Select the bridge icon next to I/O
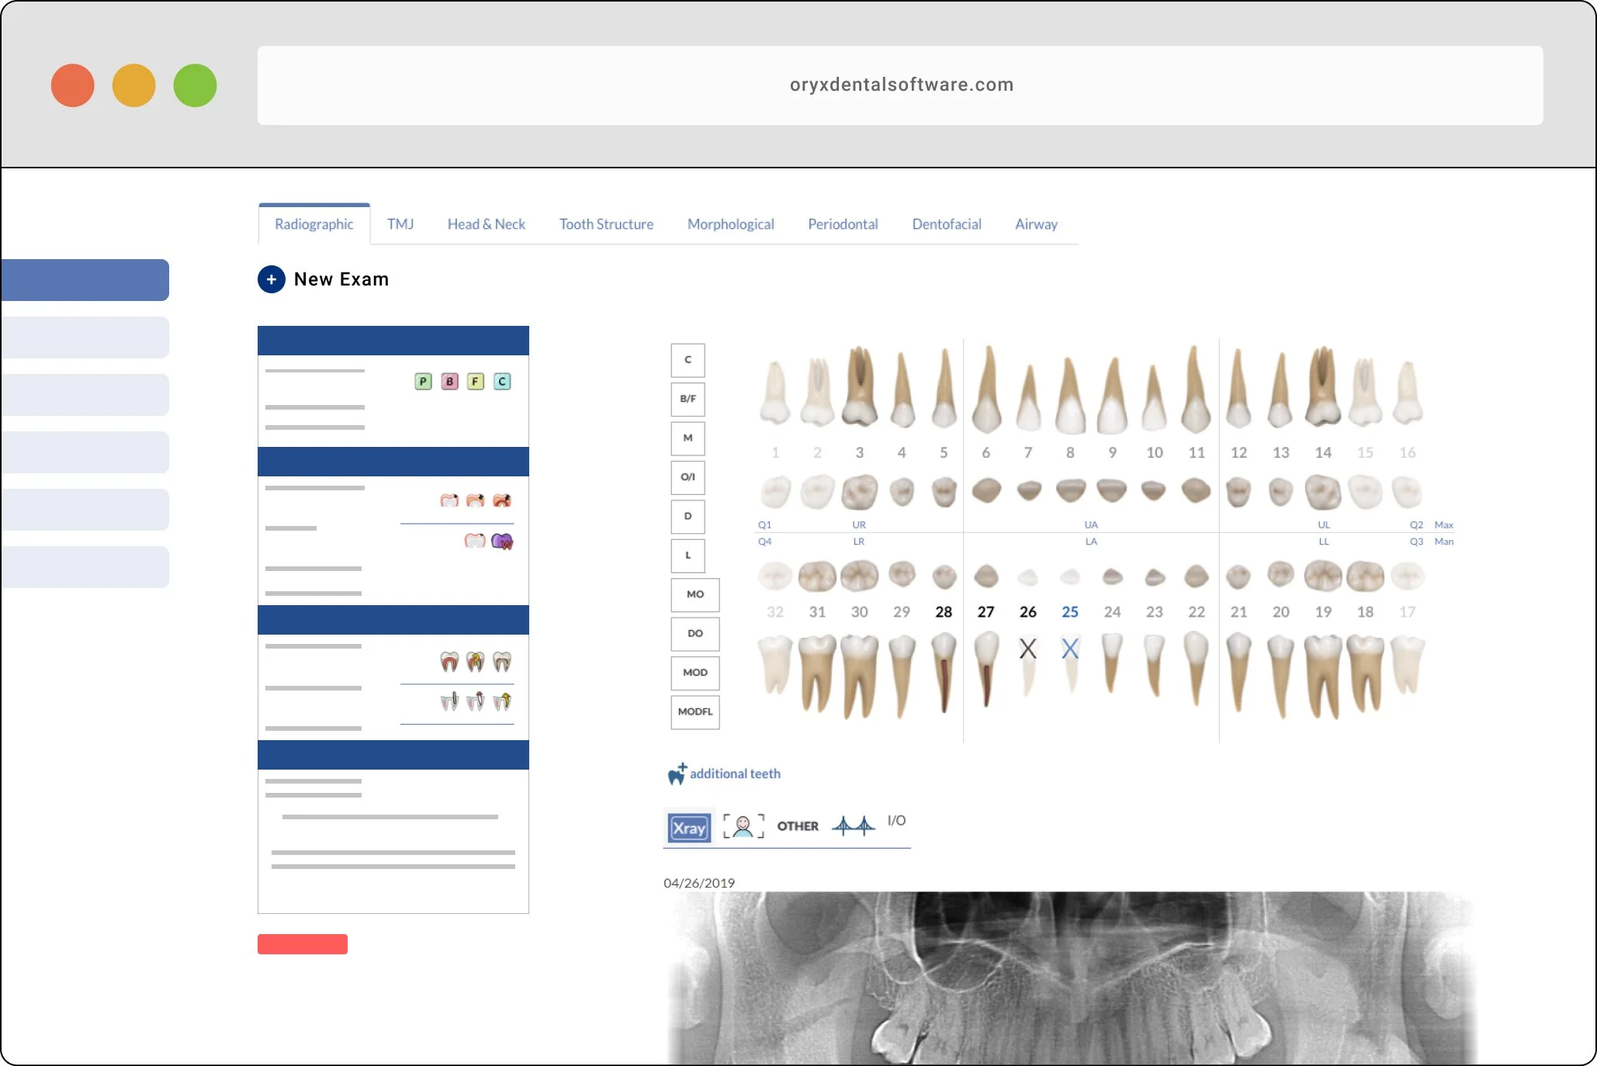 tap(854, 825)
